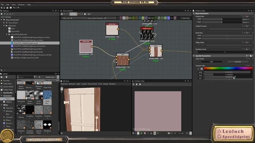Open the Environment menu in 3D View
Image resolution: width=255 pixels, height=143 pixels.
[92, 84]
